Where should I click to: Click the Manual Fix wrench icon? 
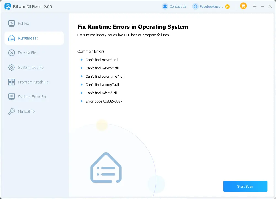(12, 111)
